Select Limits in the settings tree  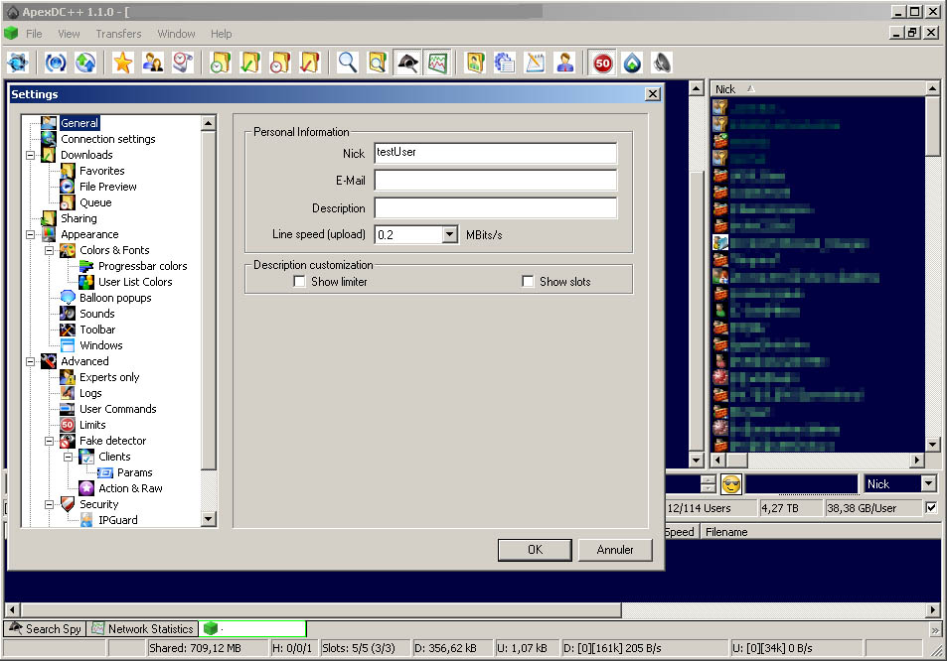click(x=92, y=425)
